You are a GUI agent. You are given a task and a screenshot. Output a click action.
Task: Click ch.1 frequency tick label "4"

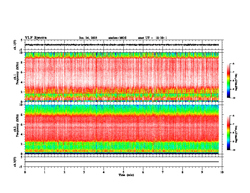pyautogui.click(x=22, y=82)
